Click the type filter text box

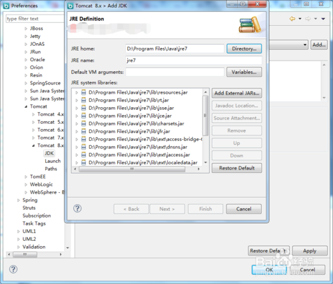[x=35, y=19]
